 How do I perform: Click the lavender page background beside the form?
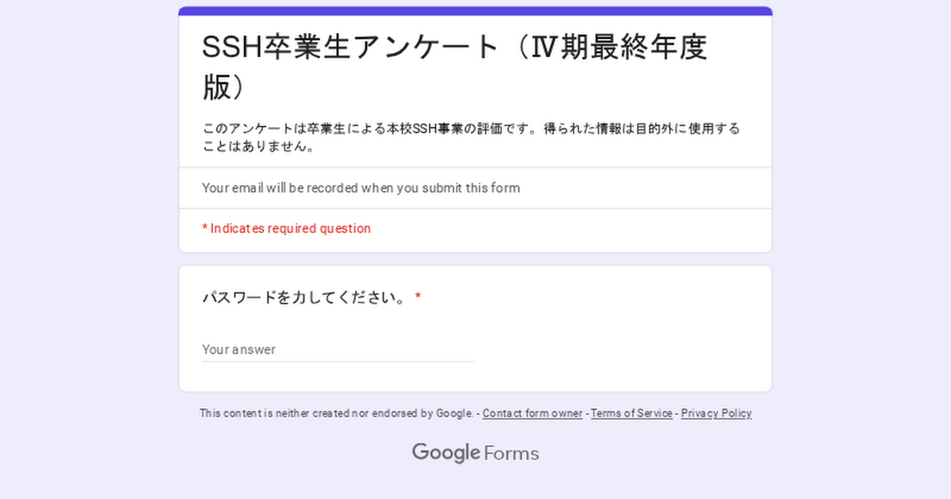87,238
